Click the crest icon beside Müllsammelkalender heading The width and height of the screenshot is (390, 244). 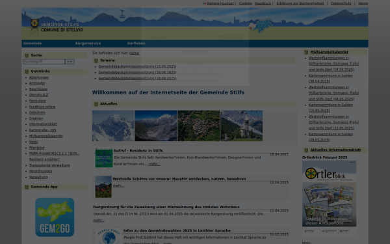306,52
